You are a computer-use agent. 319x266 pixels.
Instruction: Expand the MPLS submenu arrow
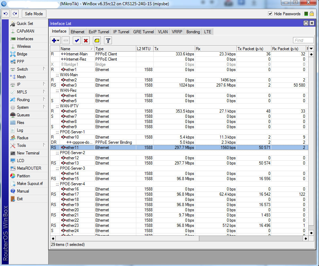pyautogui.click(x=44, y=92)
